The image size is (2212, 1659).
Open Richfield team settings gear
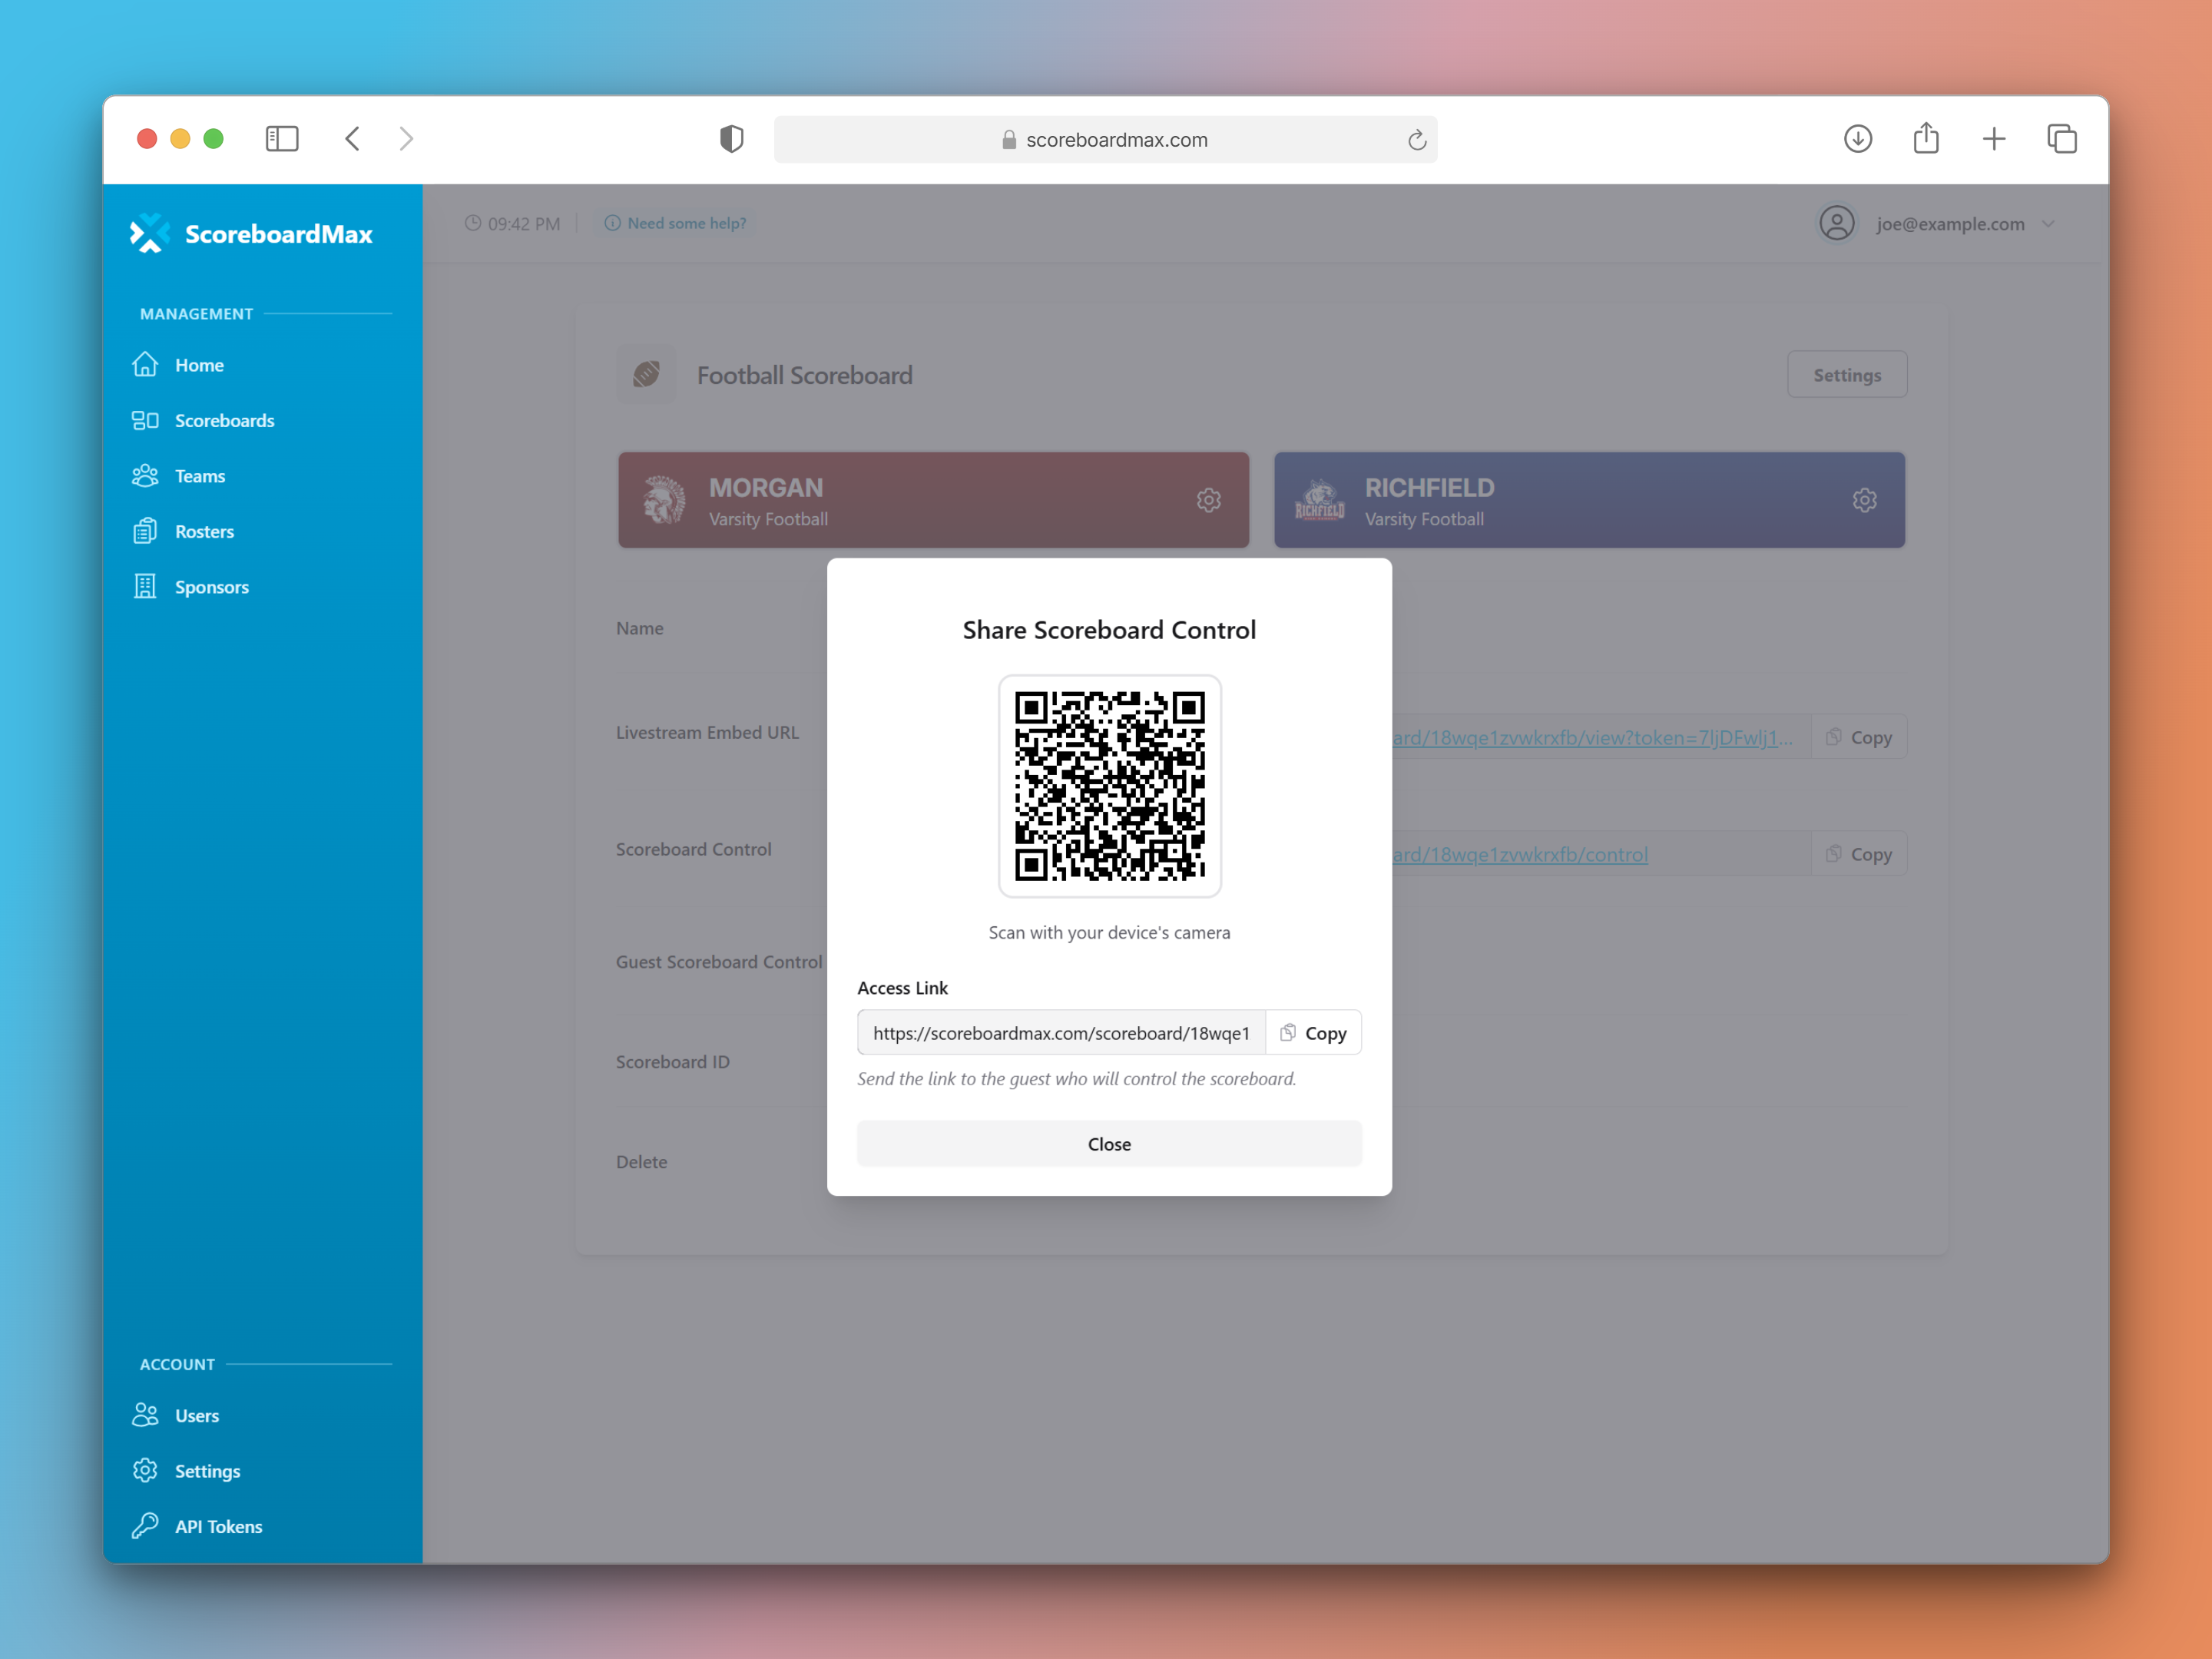coord(1864,500)
